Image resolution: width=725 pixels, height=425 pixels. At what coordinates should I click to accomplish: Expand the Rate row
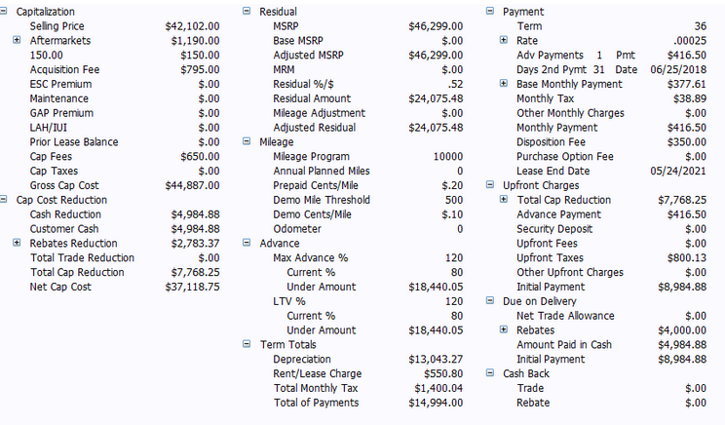pyautogui.click(x=504, y=40)
